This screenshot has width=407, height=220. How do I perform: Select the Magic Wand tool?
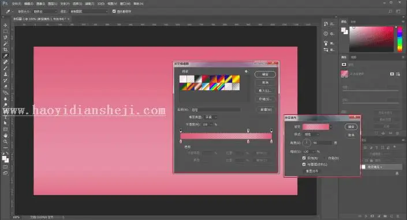(x=5, y=43)
